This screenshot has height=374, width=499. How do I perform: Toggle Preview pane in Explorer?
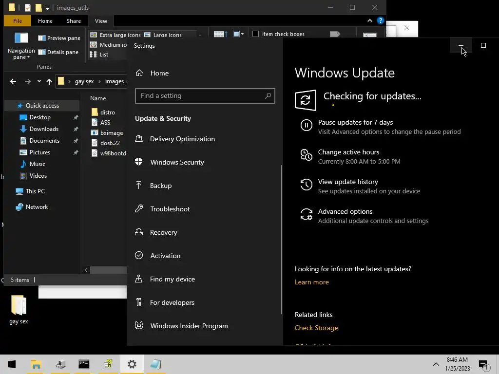59,38
